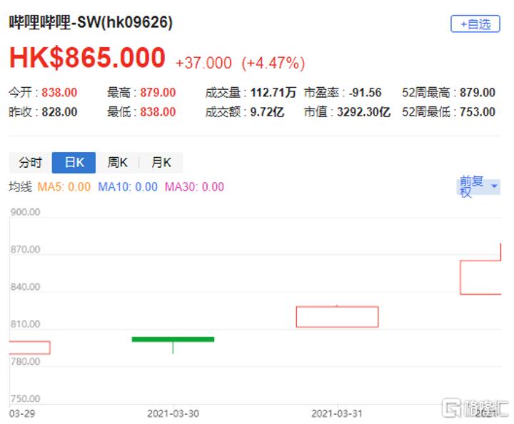Click the 2021-03-31 date label
Screen dimensions: 514x424
337,413
